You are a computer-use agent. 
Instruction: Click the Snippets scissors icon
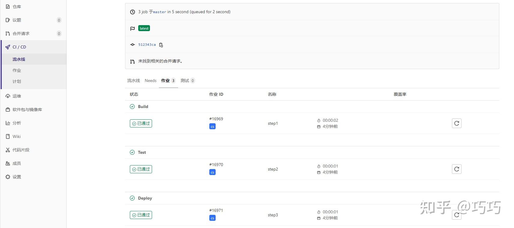click(x=8, y=150)
